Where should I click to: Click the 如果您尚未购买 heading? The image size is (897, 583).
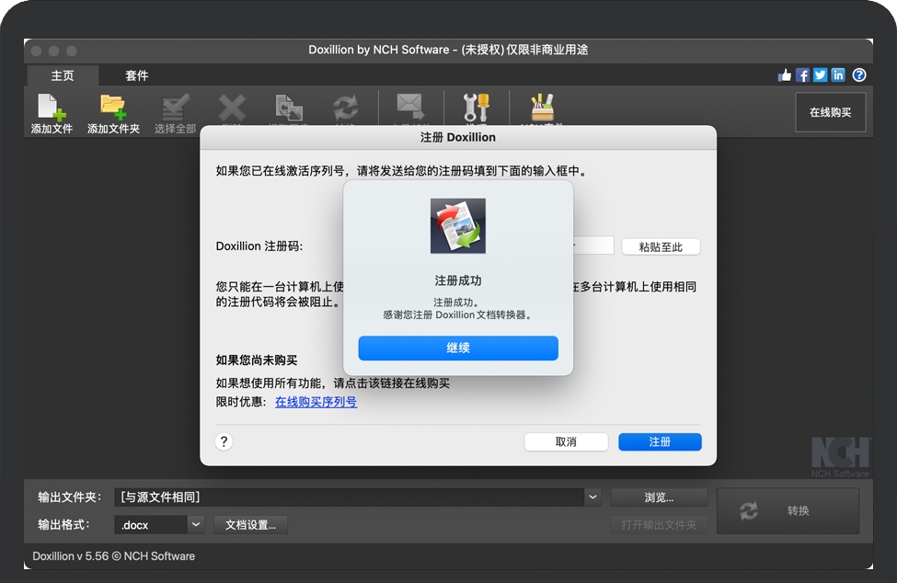(x=257, y=360)
